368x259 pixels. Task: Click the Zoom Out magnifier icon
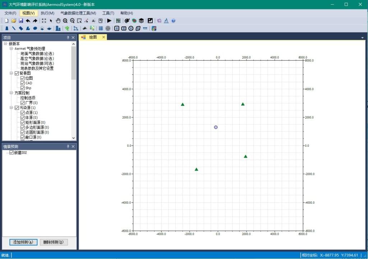(x=72, y=21)
